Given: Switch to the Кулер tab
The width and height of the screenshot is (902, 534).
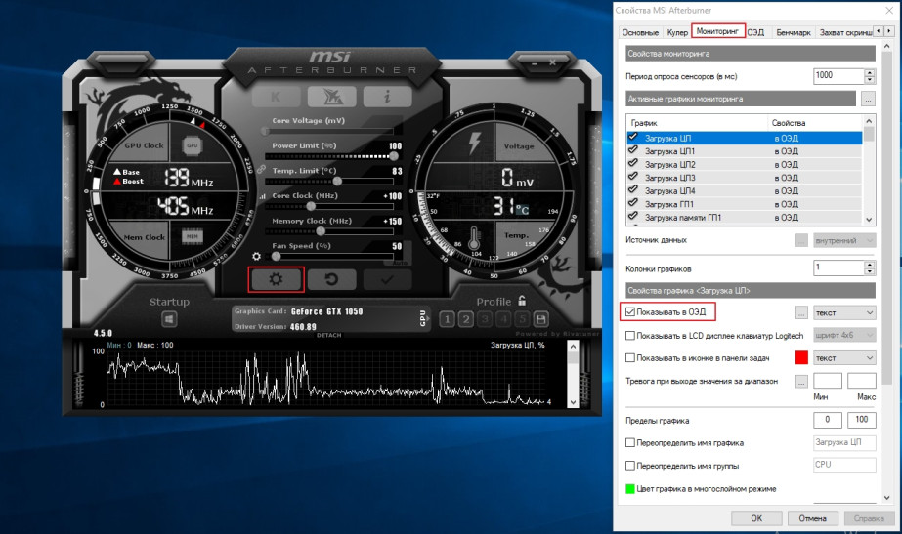Looking at the screenshot, I should (677, 33).
